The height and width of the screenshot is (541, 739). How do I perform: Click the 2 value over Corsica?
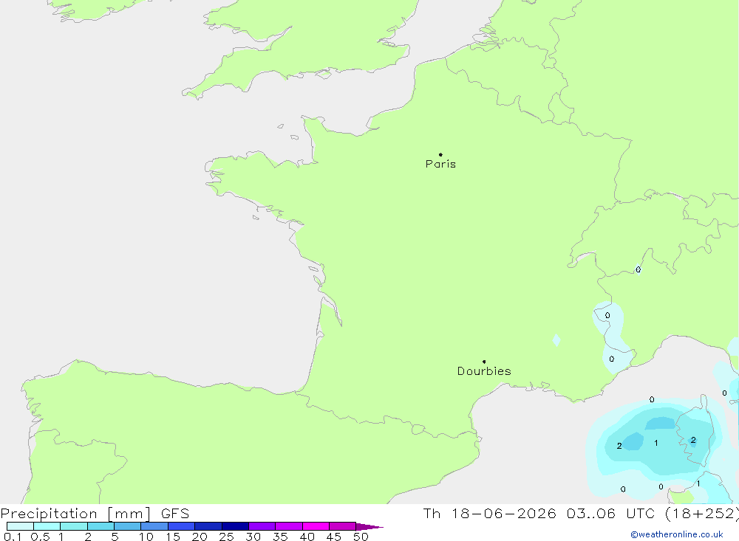[693, 440]
